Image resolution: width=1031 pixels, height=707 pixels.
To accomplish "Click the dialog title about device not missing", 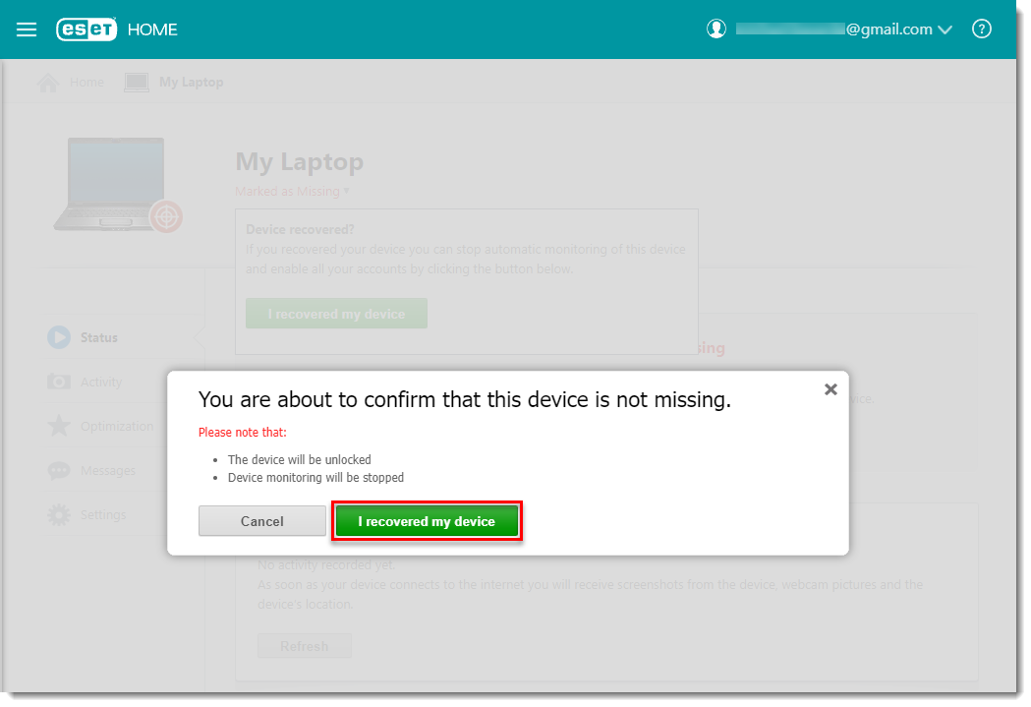I will coord(464,399).
